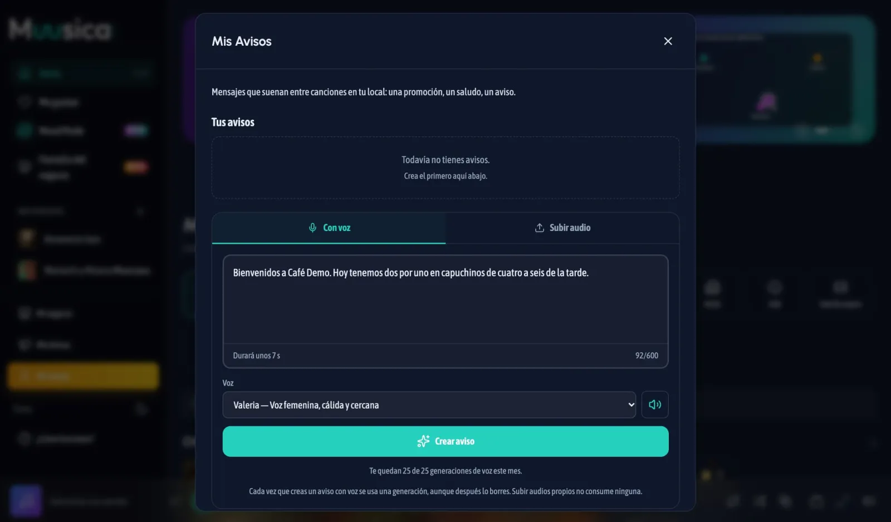The height and width of the screenshot is (522, 891).
Task: Switch to the Con voz tab
Action: coord(329,228)
